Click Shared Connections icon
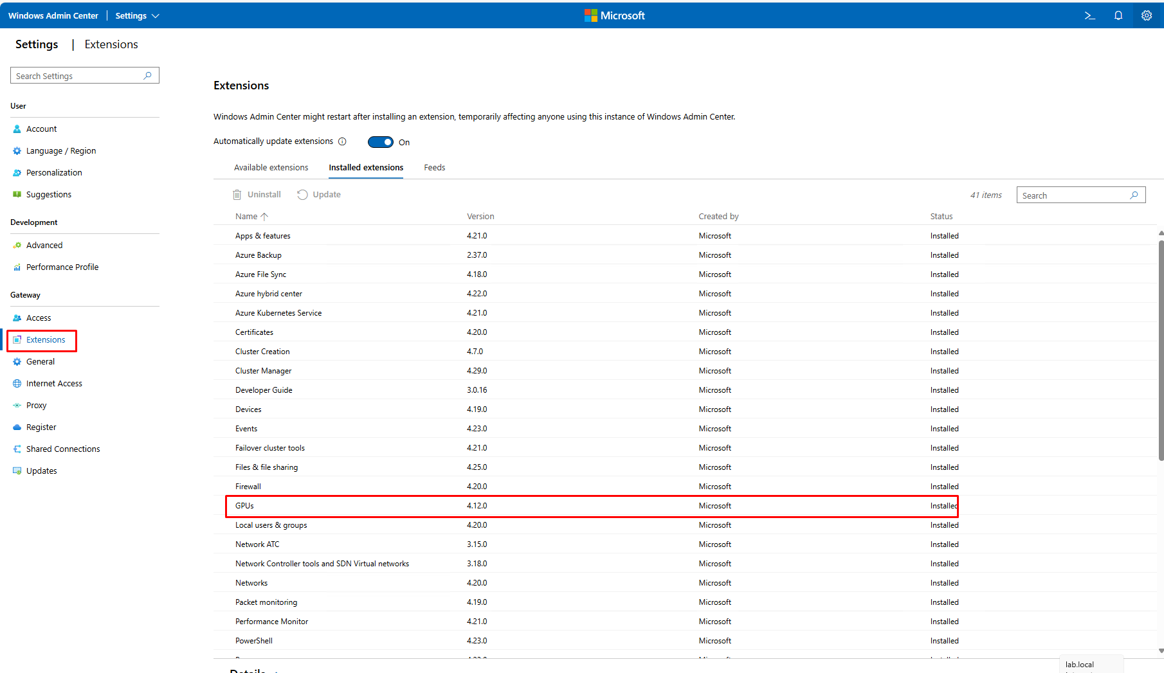This screenshot has height=673, width=1164. click(x=17, y=449)
